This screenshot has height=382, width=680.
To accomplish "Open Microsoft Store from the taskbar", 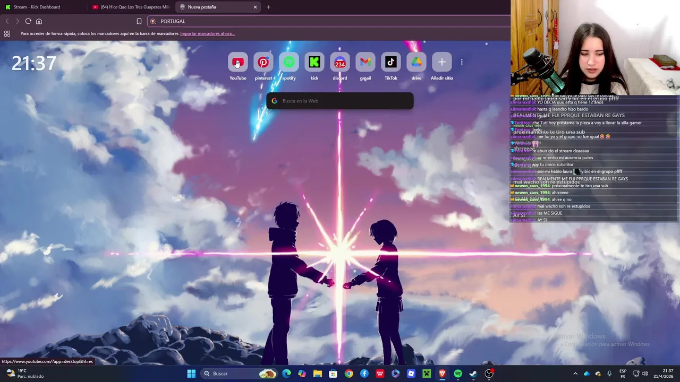I will (333, 374).
